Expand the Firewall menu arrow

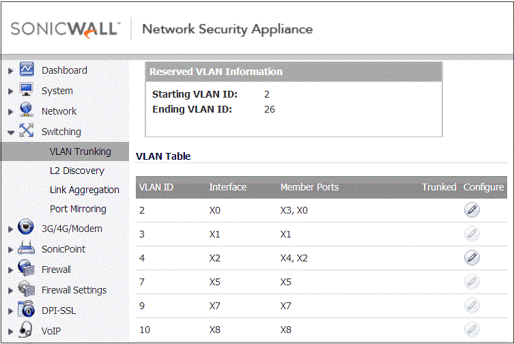(x=10, y=270)
